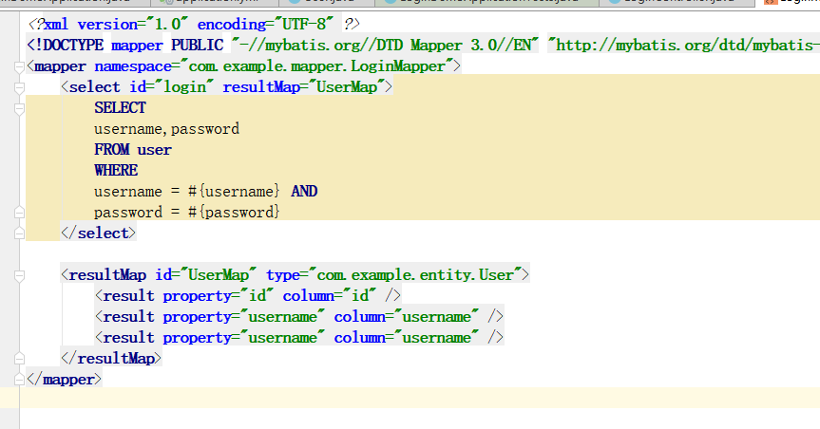
Task: Click resultMap="UserMap" attribute in select tag
Action: pyautogui.click(x=304, y=86)
